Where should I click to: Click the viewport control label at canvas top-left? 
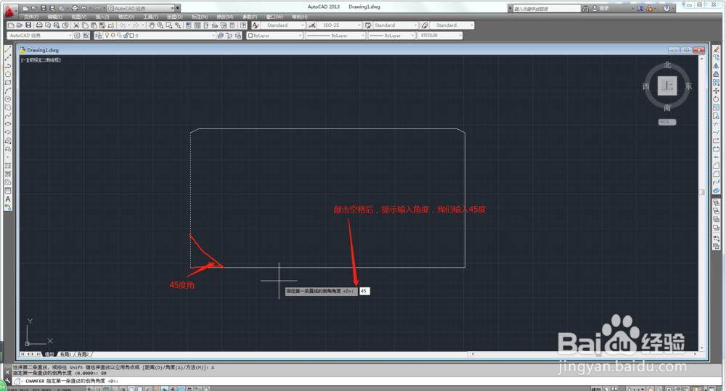(x=41, y=59)
